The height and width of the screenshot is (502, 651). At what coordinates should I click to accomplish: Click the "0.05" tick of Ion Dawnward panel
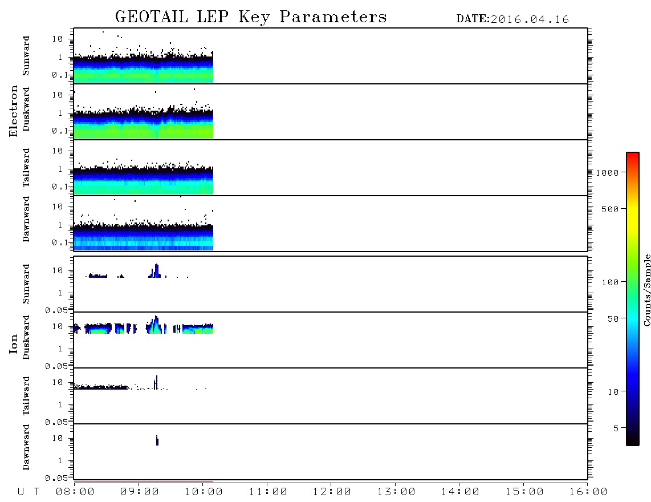[56, 478]
